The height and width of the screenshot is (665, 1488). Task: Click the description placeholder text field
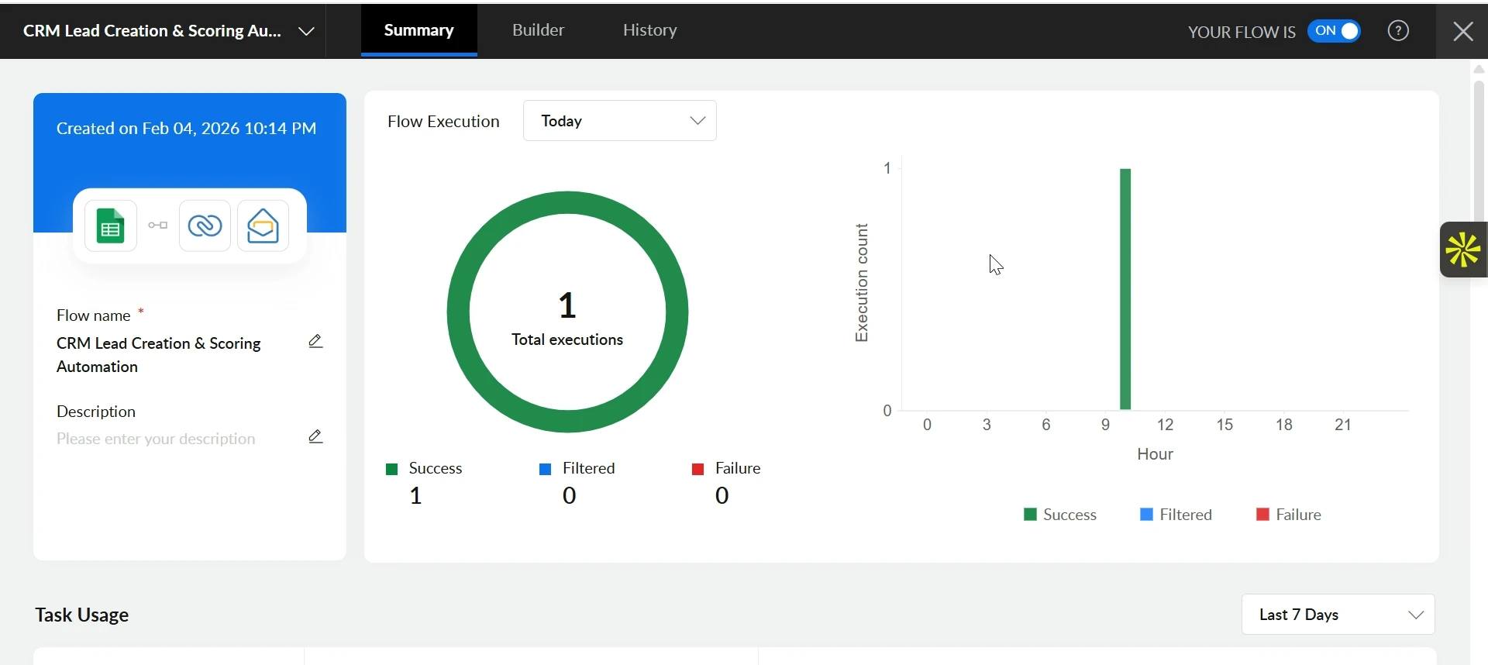tap(157, 439)
